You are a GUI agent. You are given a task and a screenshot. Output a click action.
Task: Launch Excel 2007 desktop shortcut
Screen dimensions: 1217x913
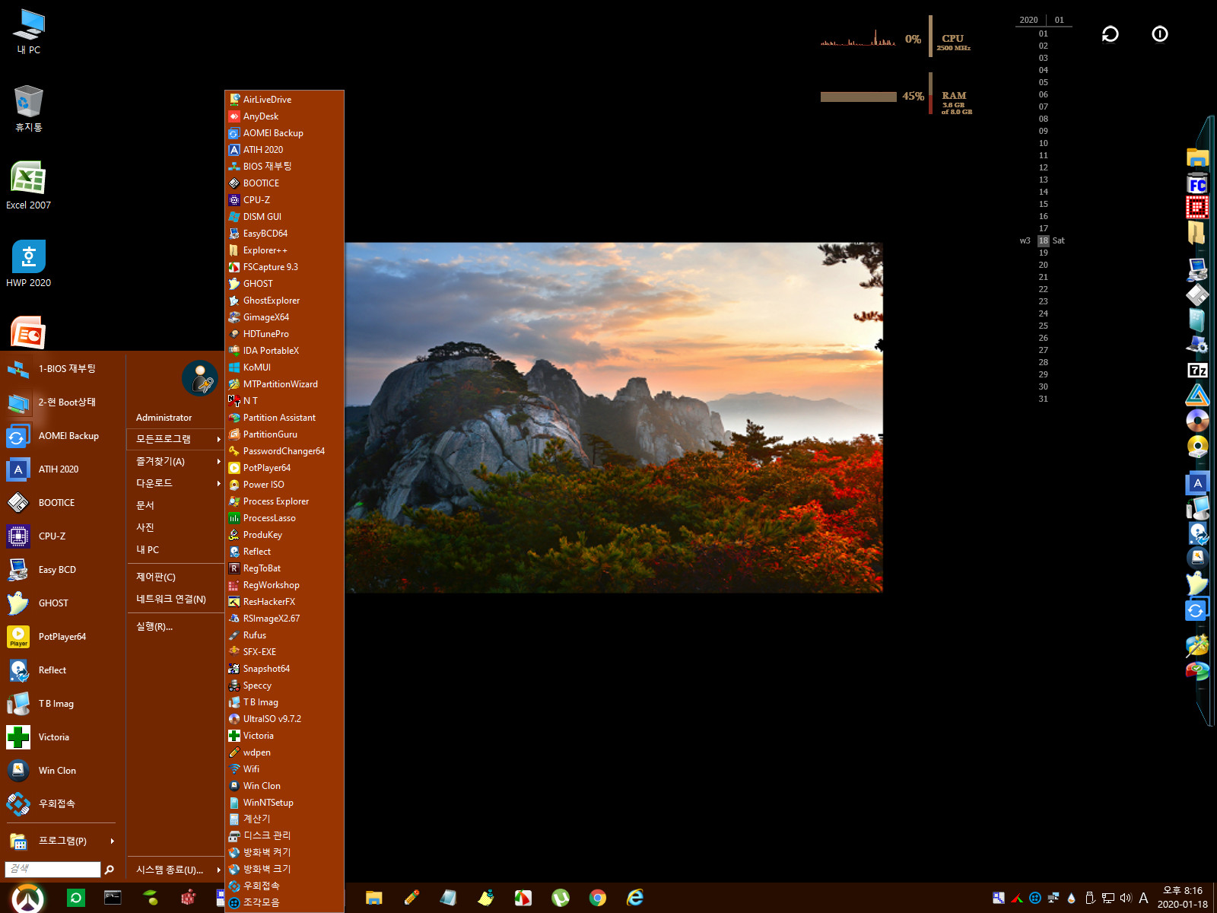(29, 186)
